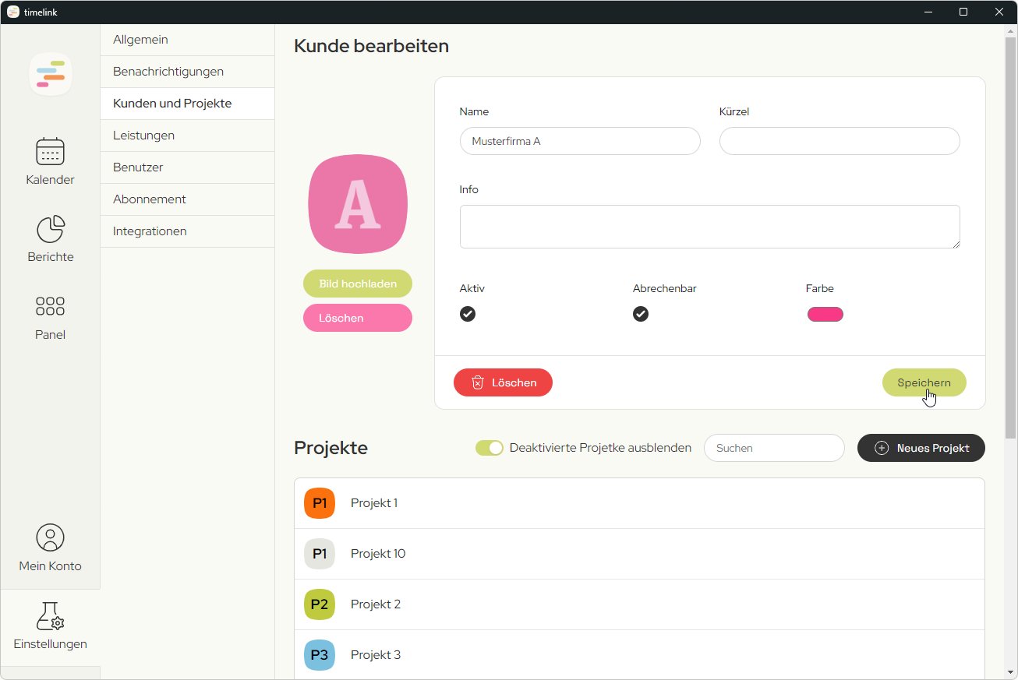Select Projekt 10 from the project list
1018x680 pixels.
378,553
